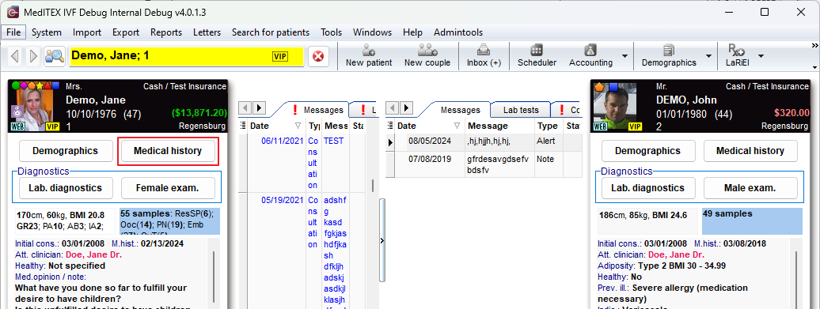Open the Inbox (+)
Viewport: 820px width, 309px height.
[484, 56]
